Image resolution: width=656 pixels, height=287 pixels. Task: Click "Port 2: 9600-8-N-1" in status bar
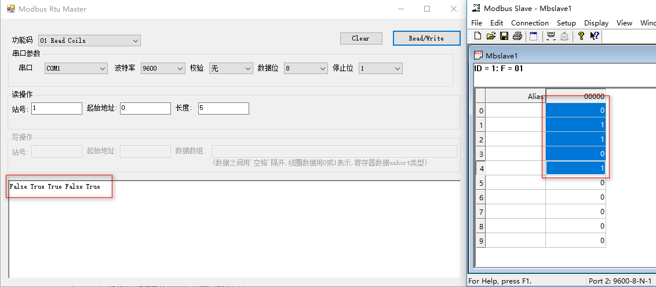(x=620, y=281)
